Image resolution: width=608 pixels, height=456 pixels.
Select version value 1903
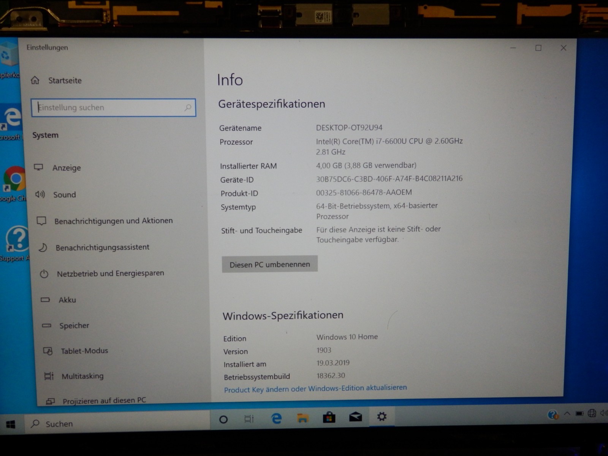pos(324,350)
